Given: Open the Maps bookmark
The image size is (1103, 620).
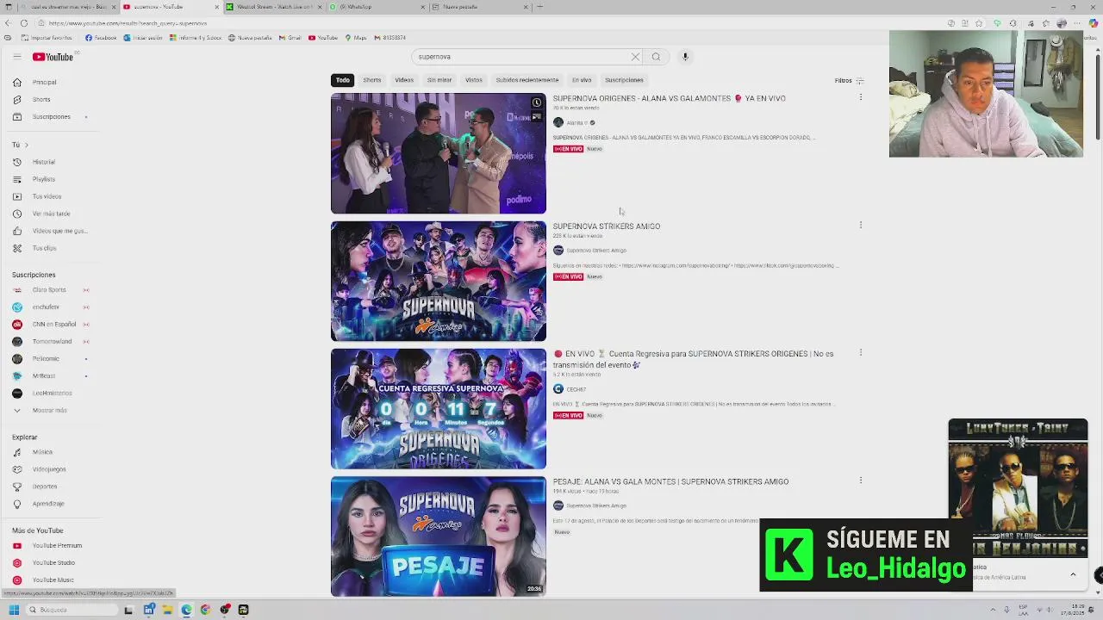Looking at the screenshot, I should (356, 38).
